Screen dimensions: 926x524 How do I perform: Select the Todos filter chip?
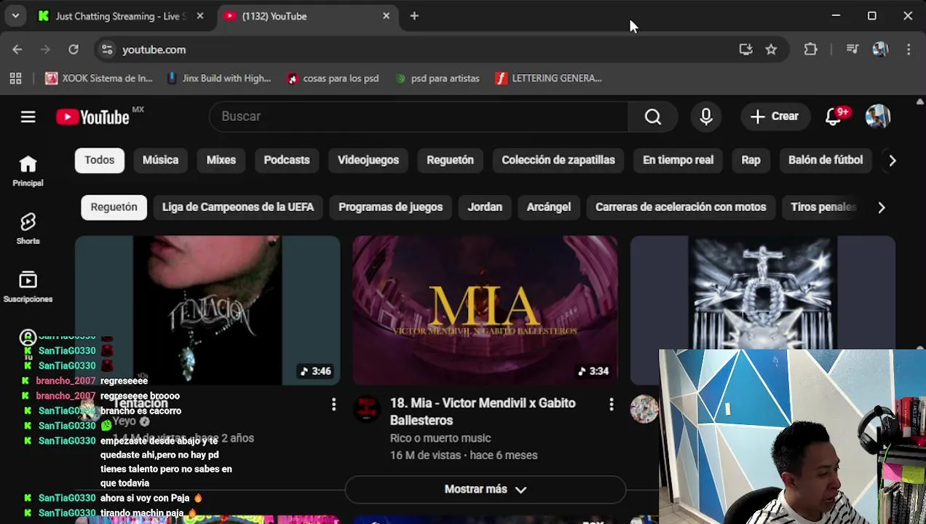pos(99,160)
